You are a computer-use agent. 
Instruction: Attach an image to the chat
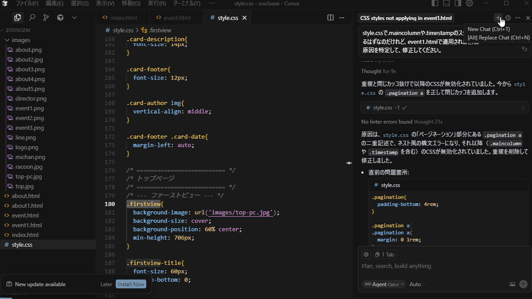[512, 284]
